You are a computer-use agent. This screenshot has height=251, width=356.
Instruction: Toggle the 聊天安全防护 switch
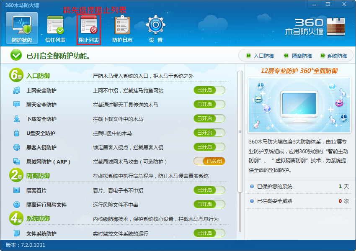[209, 104]
